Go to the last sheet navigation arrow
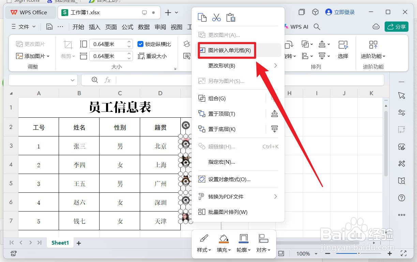Screen dimensions: 417x262 tap(40, 243)
